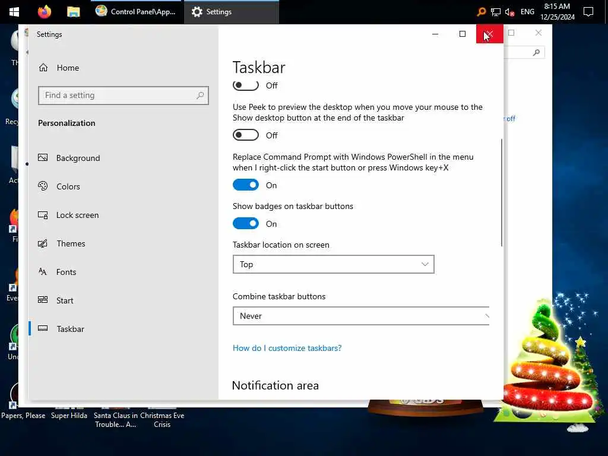
Task: Click the search magnifier in Find a setting
Action: [200, 96]
